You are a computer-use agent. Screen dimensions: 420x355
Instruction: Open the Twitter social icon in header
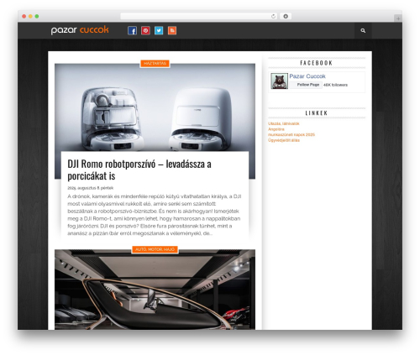click(159, 30)
